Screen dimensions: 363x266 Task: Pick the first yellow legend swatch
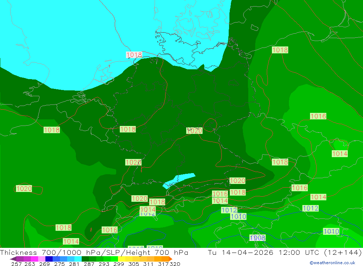pos(122,259)
